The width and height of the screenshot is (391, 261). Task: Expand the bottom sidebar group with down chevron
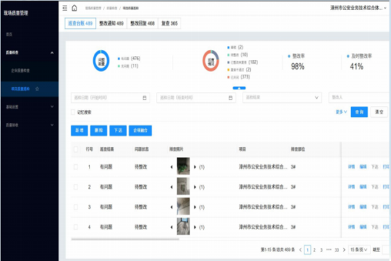[x=52, y=125]
